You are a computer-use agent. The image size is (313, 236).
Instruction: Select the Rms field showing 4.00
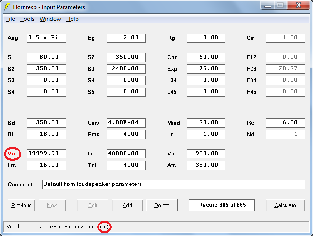[126, 134]
